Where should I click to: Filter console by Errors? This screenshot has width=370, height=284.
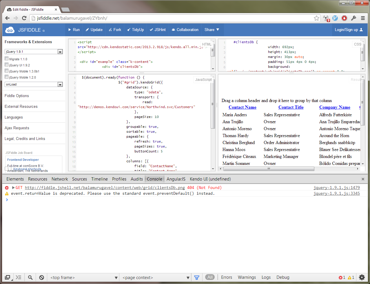pos(227,277)
